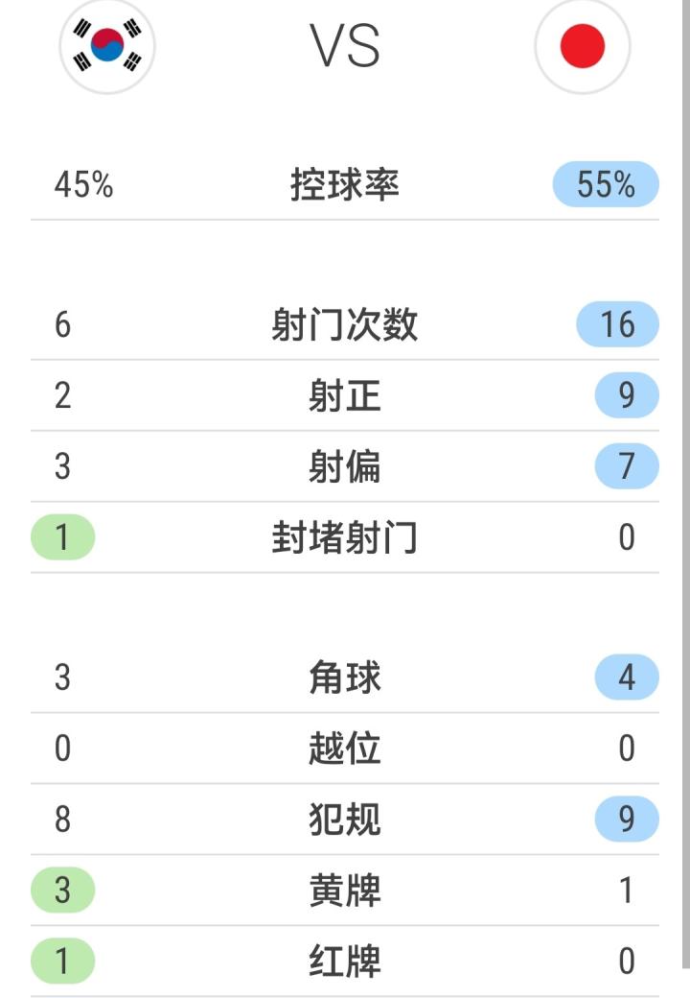This screenshot has width=690, height=998.
Task: Select the 越位 offside label
Action: (345, 748)
